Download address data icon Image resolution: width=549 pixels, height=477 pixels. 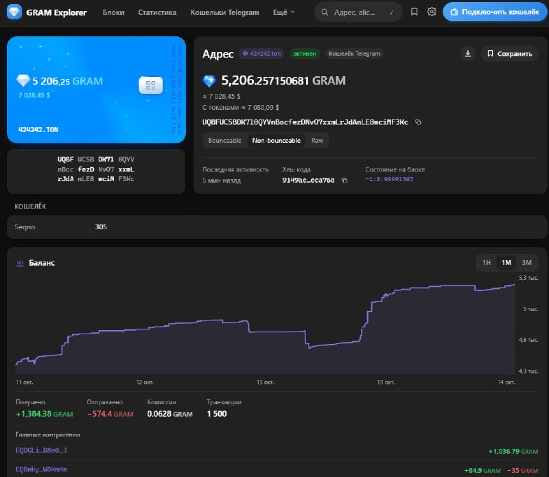[x=468, y=54]
